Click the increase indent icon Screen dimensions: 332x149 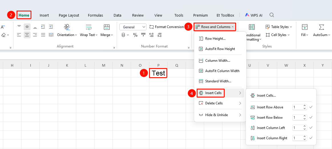[x=51, y=27]
